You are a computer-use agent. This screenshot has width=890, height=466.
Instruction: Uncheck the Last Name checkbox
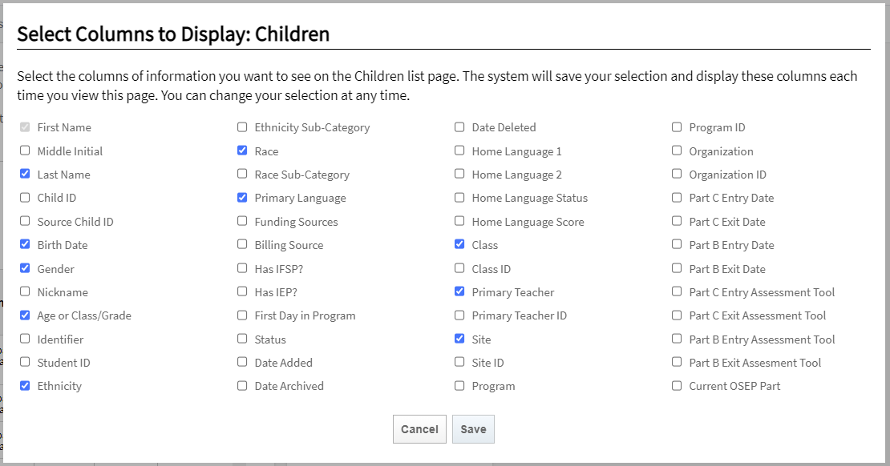tap(25, 174)
